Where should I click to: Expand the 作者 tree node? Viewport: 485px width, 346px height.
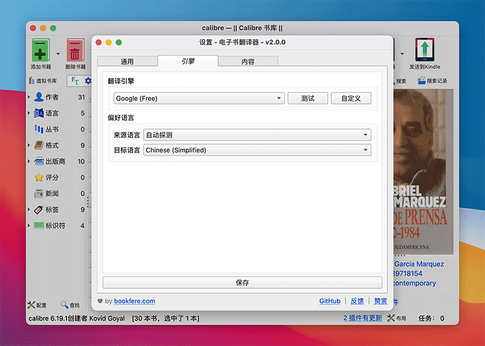(x=29, y=97)
